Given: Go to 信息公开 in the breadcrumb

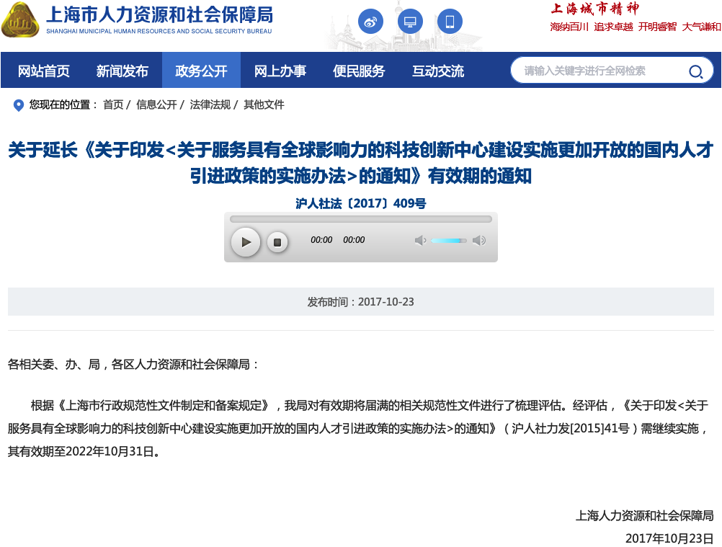Looking at the screenshot, I should 156,104.
